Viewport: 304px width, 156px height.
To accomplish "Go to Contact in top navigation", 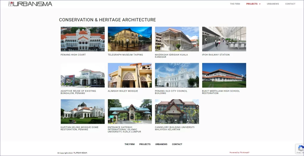I will (x=290, y=4).
